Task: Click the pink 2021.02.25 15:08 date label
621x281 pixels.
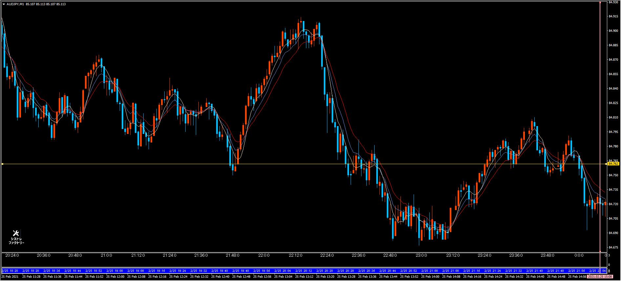Action: click(600, 277)
